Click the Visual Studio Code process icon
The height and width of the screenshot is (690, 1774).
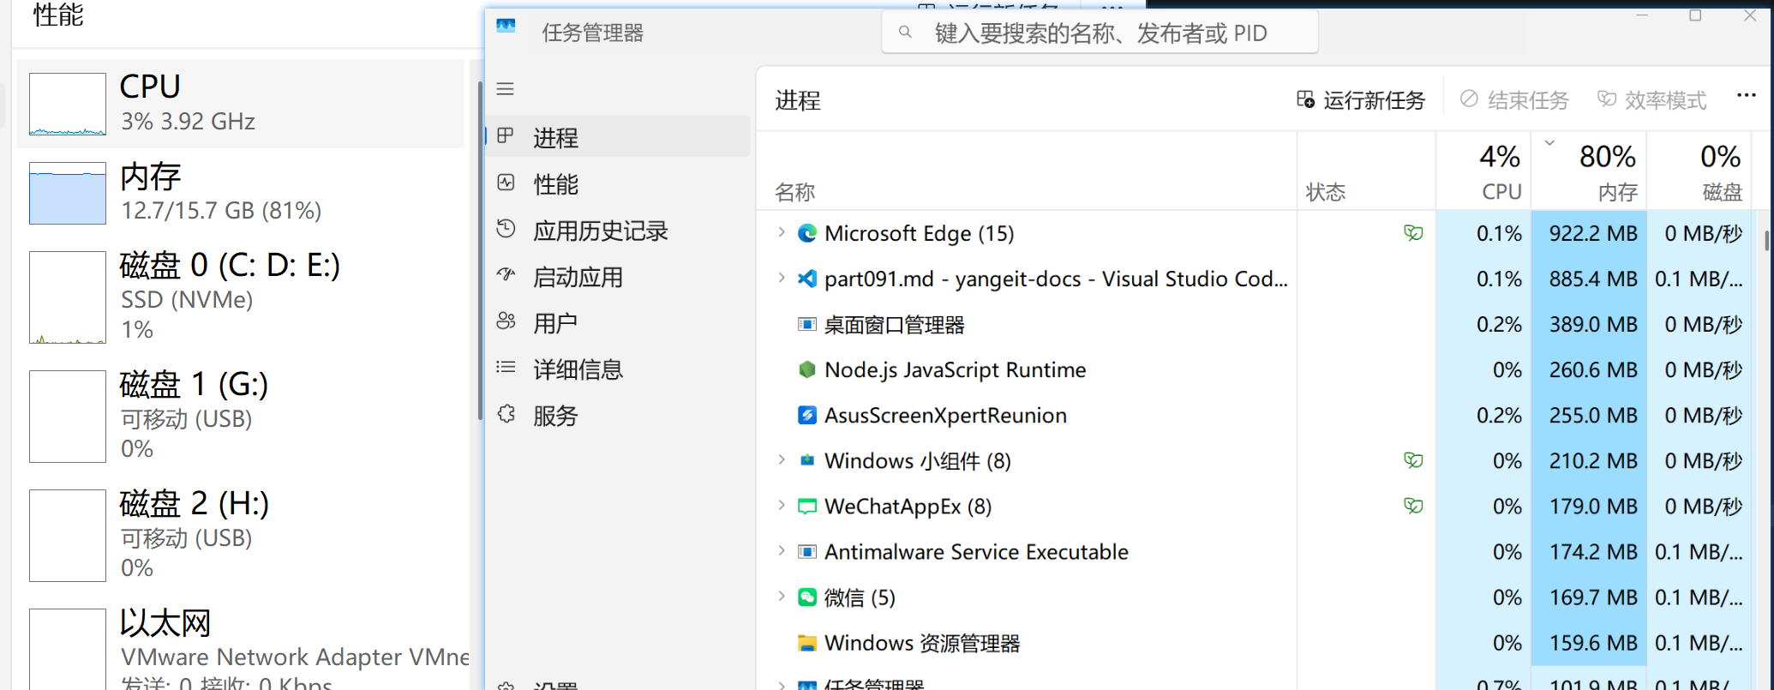[x=806, y=279]
